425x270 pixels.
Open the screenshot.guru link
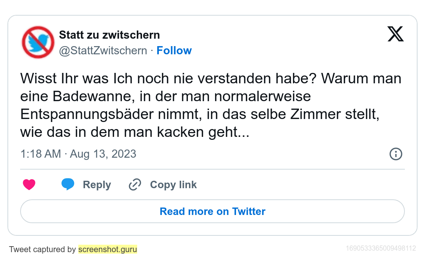coord(108,249)
